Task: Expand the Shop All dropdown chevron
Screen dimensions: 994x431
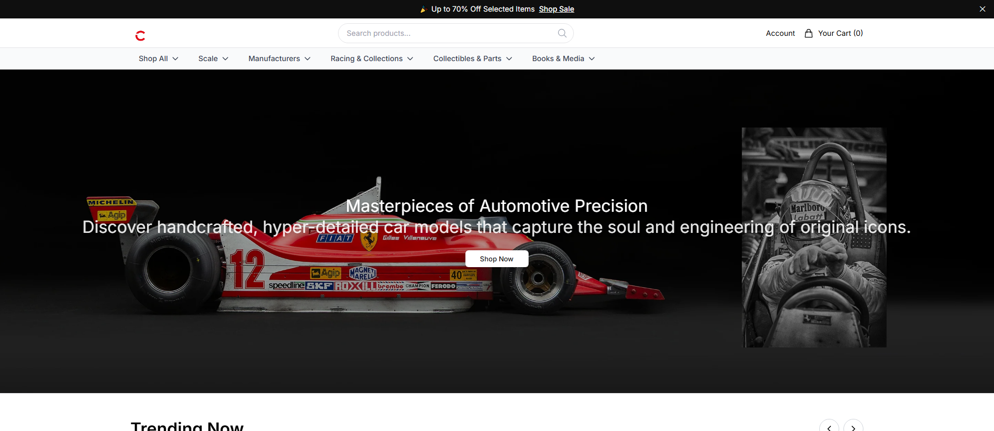Action: point(175,58)
